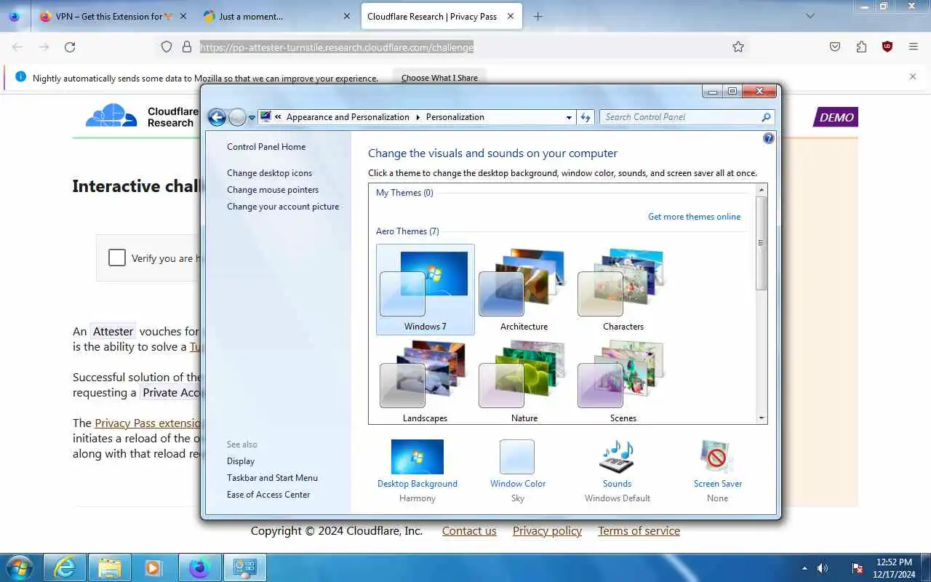The image size is (931, 582).
Task: Click Choose What I Share button
Action: pyautogui.click(x=439, y=78)
